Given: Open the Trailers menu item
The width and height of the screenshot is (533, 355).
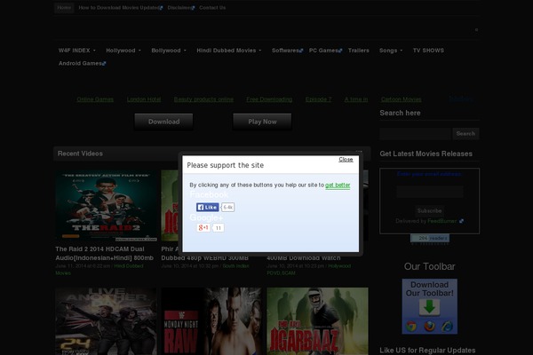Looking at the screenshot, I should [x=358, y=51].
